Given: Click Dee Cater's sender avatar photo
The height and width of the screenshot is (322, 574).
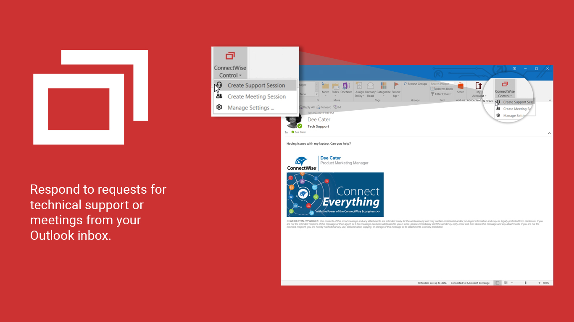Looking at the screenshot, I should (293, 121).
